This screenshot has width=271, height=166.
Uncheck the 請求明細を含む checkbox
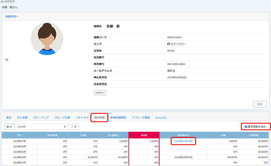coord(246,127)
